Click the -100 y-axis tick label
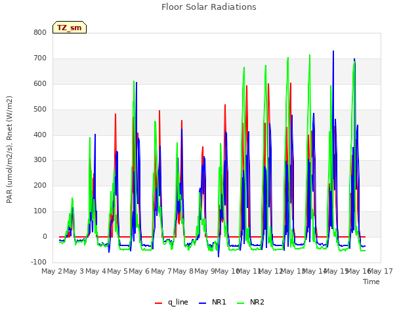 (39, 262)
